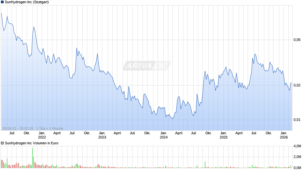Screen dimensions: 306x171
Task: Click the 'Jan. 2026' time axis label
Action: [x=284, y=135]
